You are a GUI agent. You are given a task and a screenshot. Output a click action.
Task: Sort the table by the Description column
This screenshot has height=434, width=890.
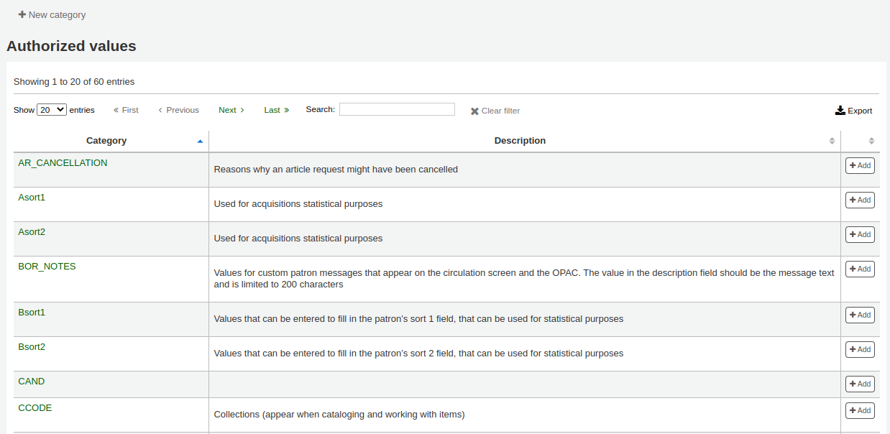click(x=520, y=141)
